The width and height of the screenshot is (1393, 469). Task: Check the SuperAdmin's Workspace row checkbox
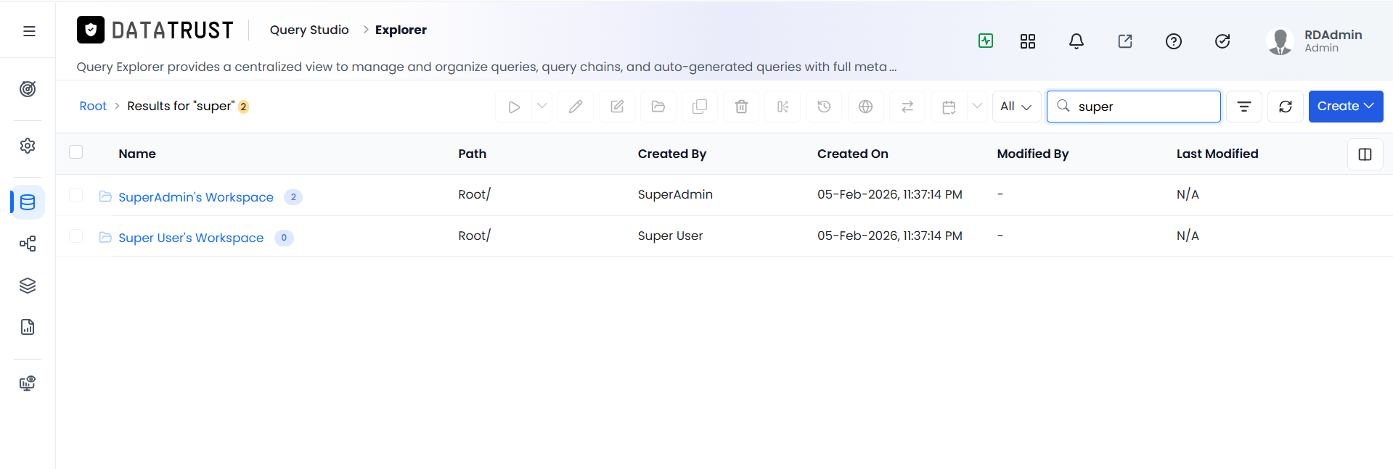[x=75, y=195]
